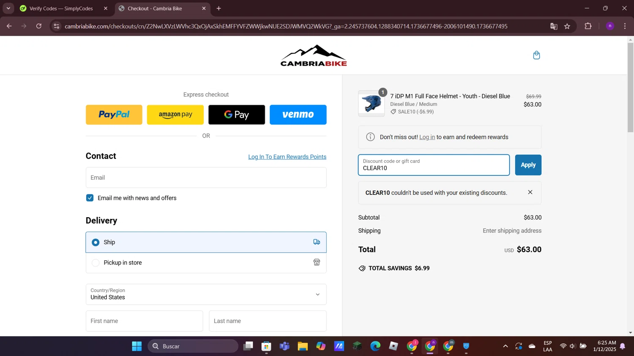
Task: Reload the checkout page
Action: pos(39,26)
